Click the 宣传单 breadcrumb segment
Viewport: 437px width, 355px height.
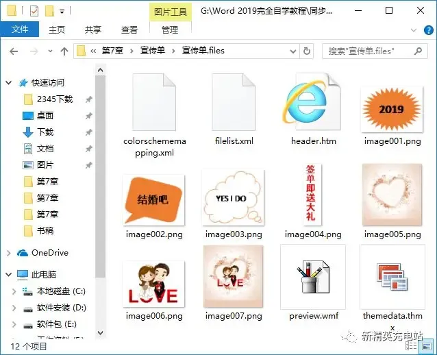153,51
